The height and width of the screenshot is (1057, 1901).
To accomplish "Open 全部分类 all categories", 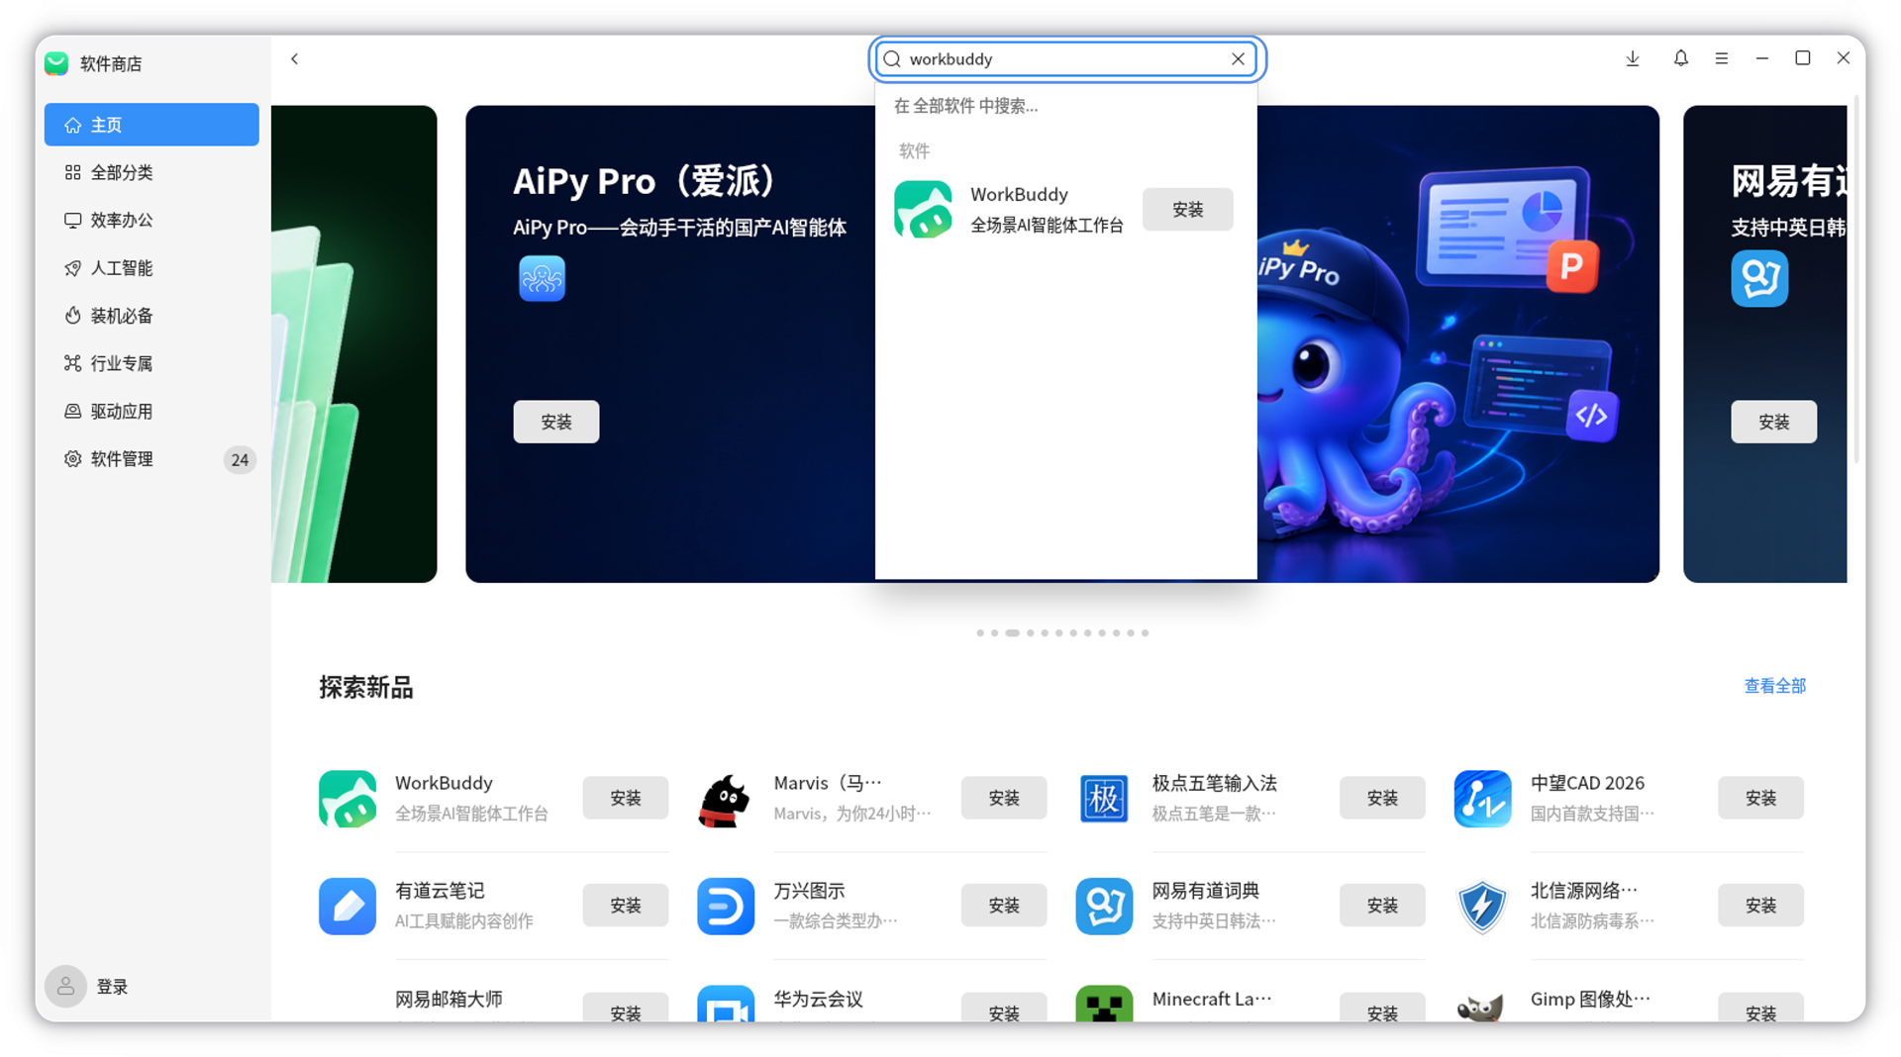I will coord(151,172).
